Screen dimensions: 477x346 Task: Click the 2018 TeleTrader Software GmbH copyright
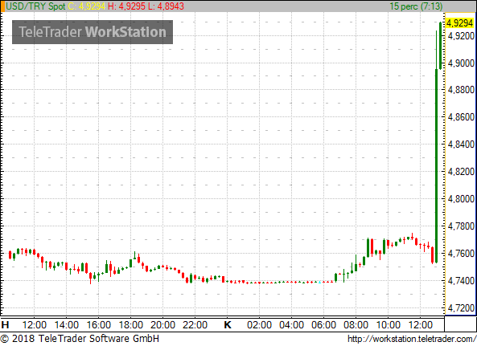pyautogui.click(x=80, y=339)
